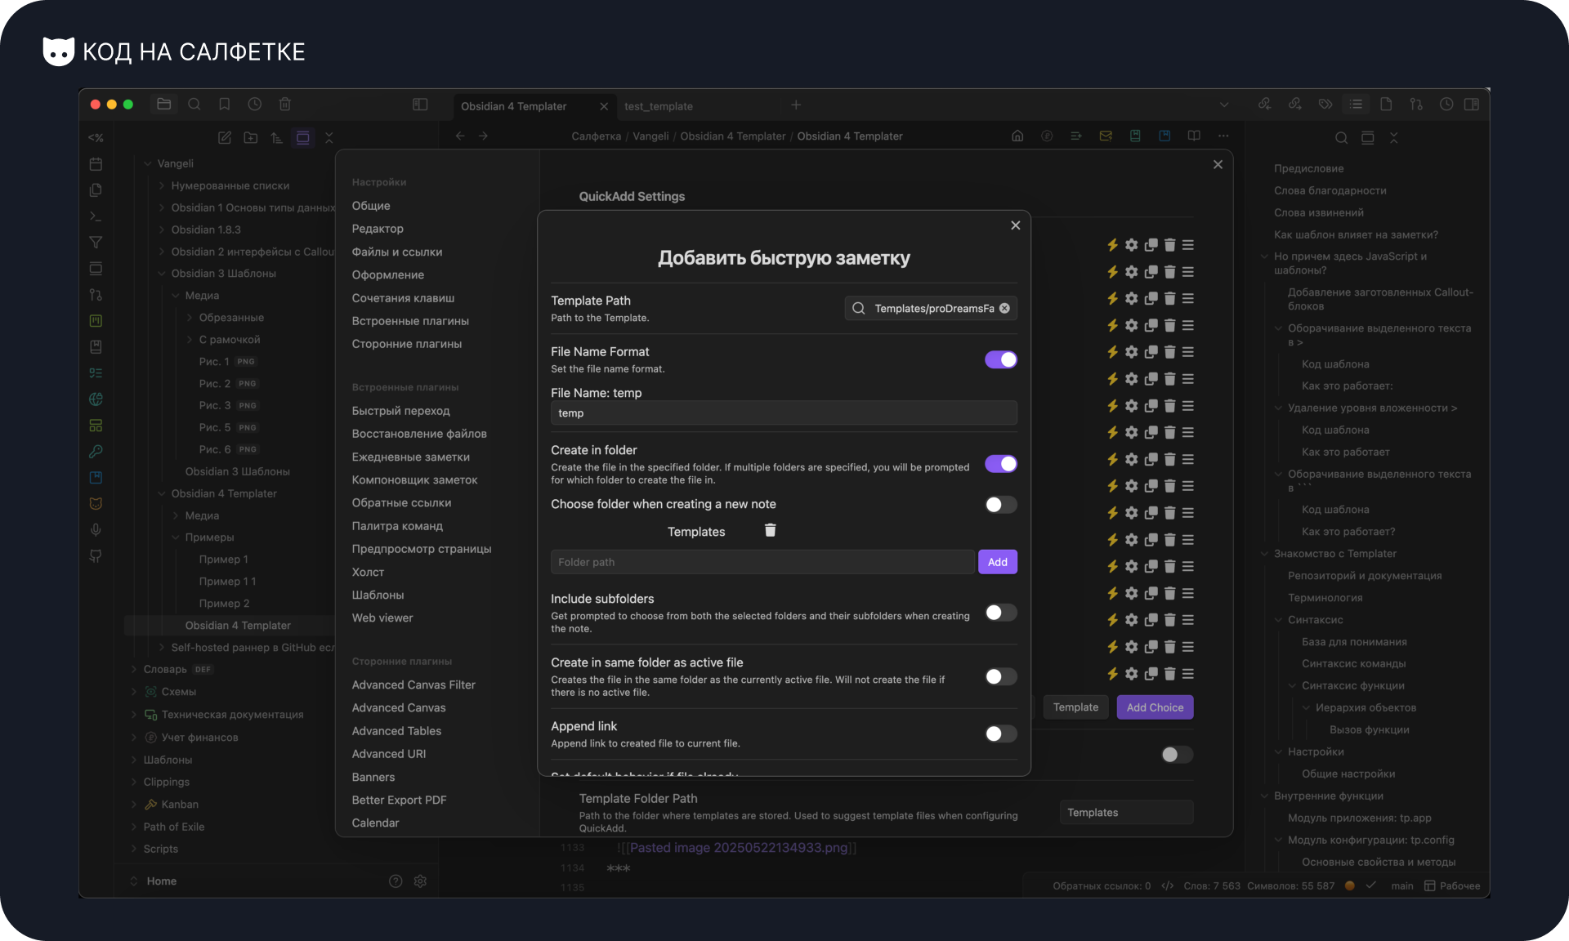Open the microphone recorder icon in the left ribbon
This screenshot has height=941, width=1569.
pyautogui.click(x=96, y=530)
